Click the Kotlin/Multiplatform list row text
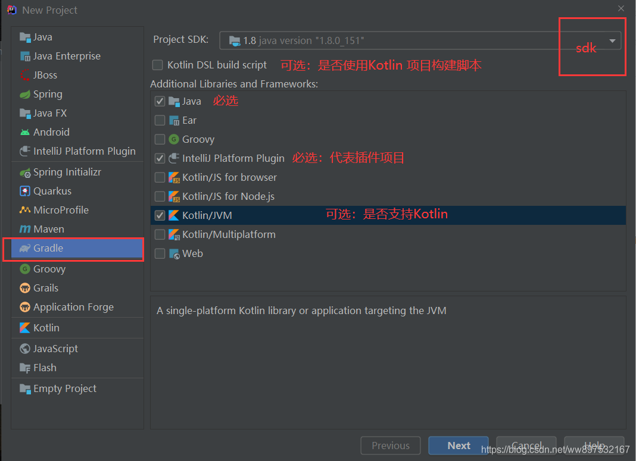 (229, 234)
